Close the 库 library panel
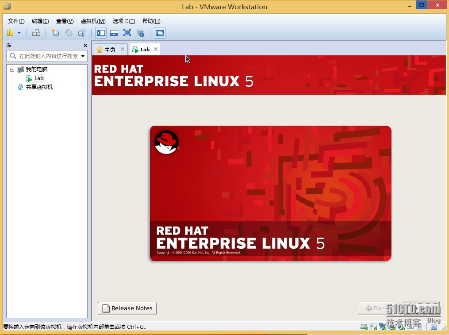This screenshot has width=449, height=335. pyautogui.click(x=85, y=45)
